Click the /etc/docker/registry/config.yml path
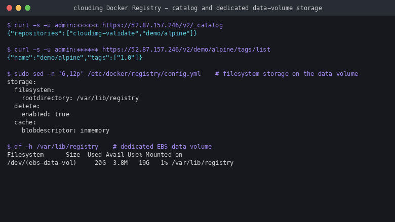 (144, 74)
